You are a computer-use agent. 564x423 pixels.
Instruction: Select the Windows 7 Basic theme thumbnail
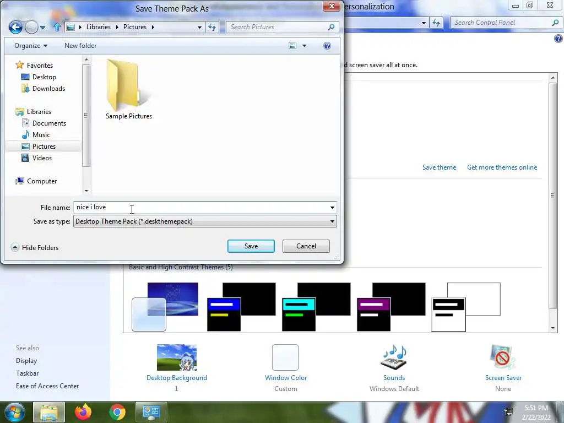(165, 307)
